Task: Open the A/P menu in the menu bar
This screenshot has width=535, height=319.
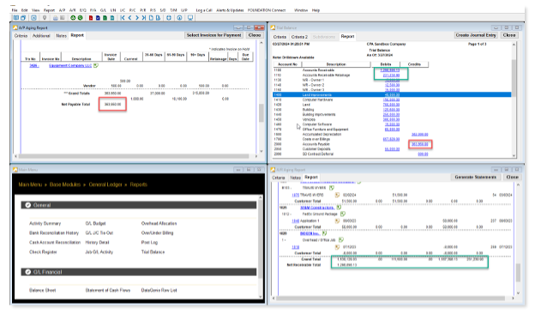Action: 62,10
